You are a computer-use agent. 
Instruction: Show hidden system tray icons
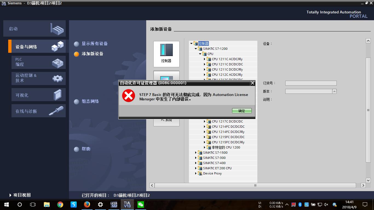pos(287,204)
